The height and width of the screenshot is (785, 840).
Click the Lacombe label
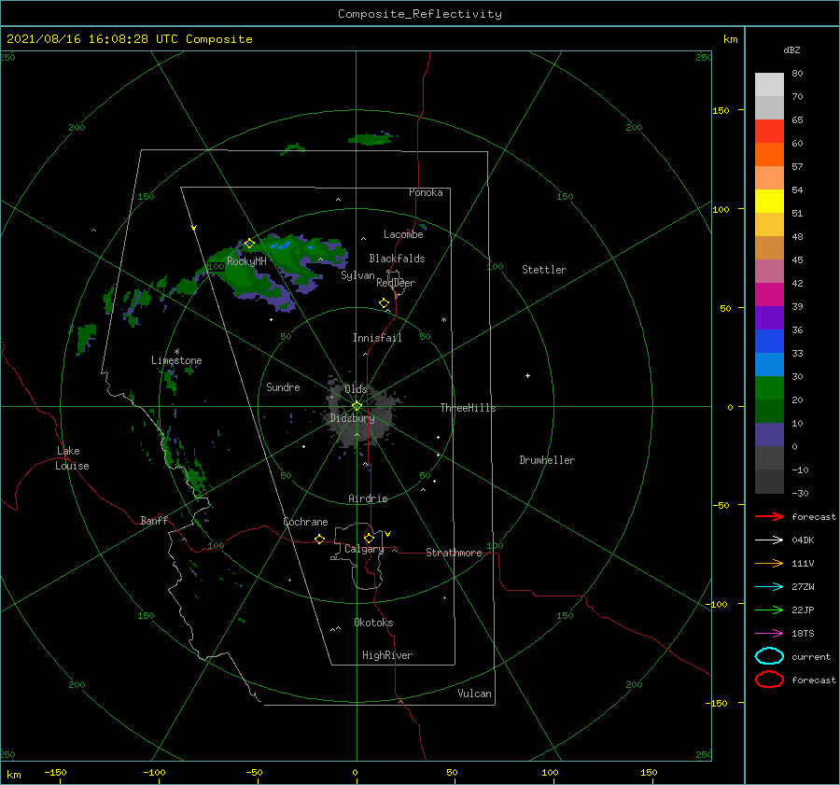[x=403, y=234]
